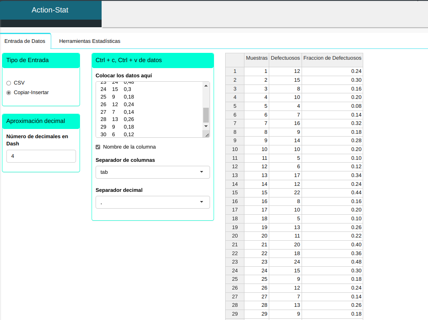The width and height of the screenshot is (428, 320).
Task: Click the Fraccion de Defectuosos column header
Action: [x=332, y=58]
